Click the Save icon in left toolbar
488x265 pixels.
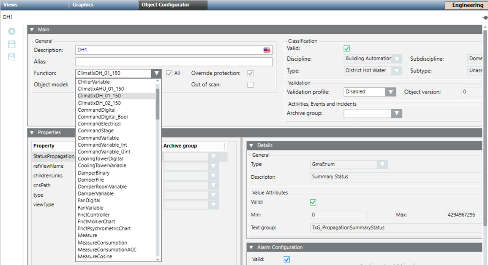12,44
